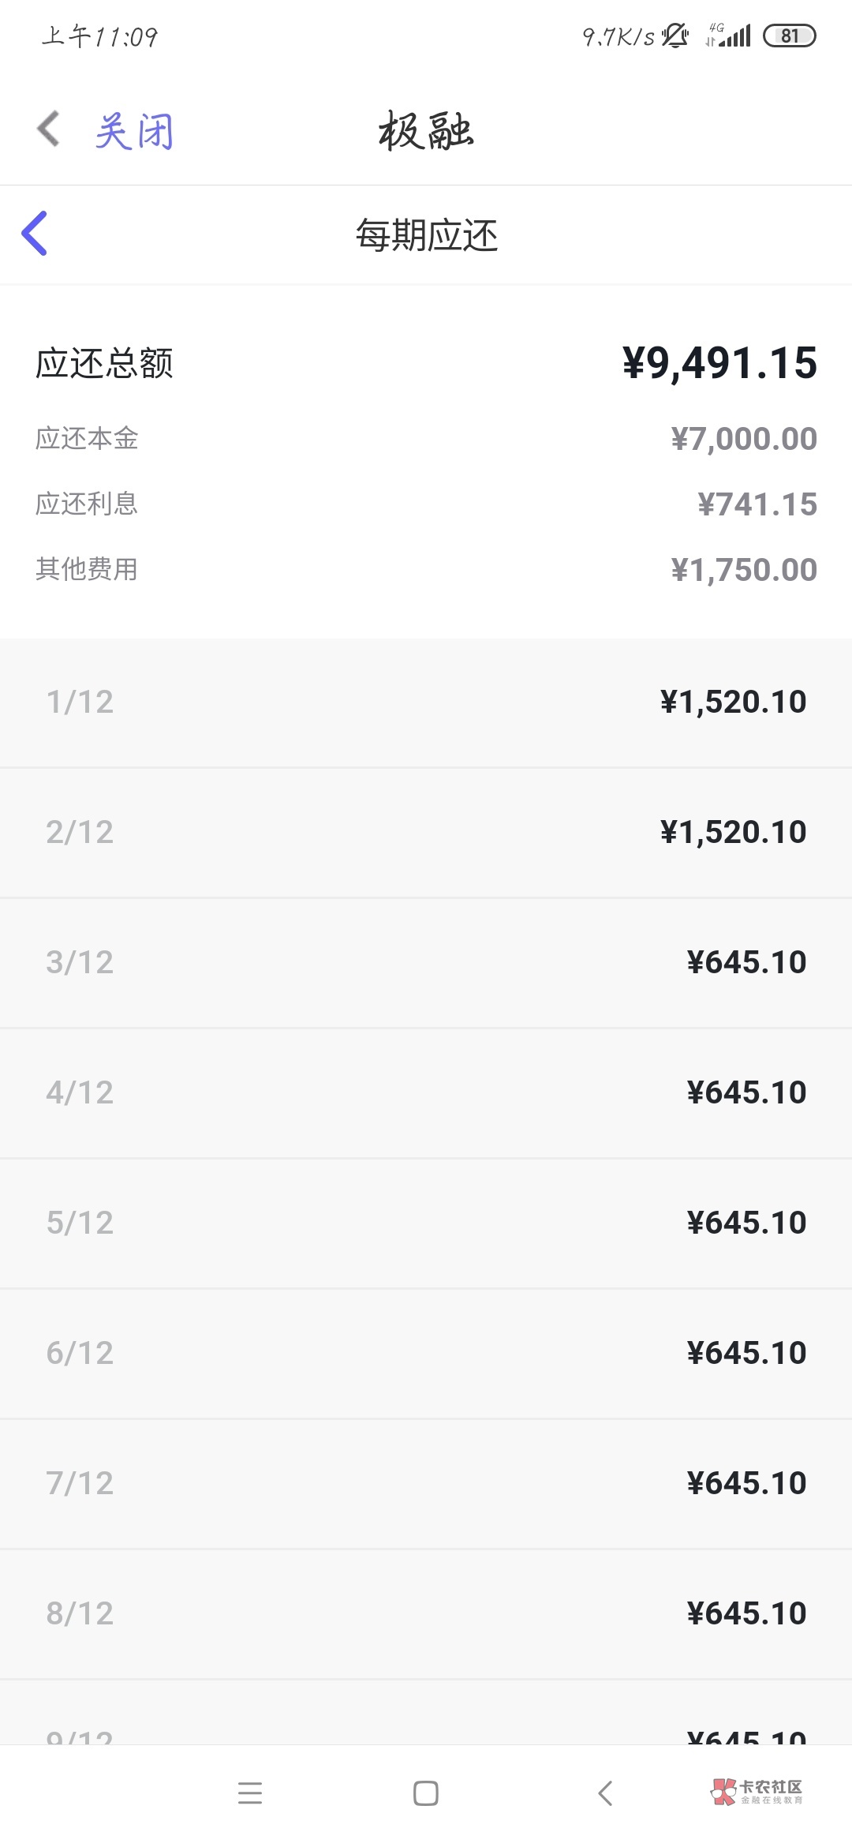The height and width of the screenshot is (1847, 852).
Task: Tap the 卡农社区 watermark logo
Action: pos(757,1792)
